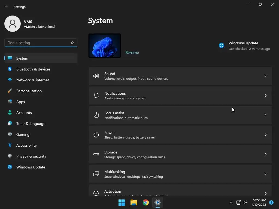Viewport: 279px width, 209px height.
Task: Open Privacy & security section
Action: (41, 156)
